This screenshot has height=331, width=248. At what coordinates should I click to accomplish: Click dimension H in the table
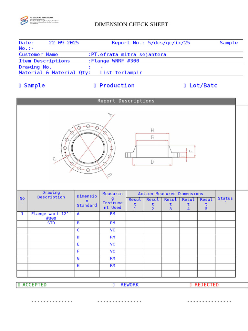point(78,266)
